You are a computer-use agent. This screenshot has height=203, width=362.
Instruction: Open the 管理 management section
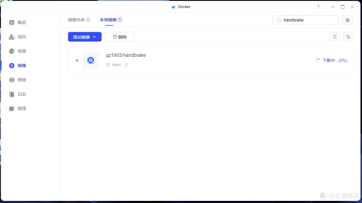(17, 109)
